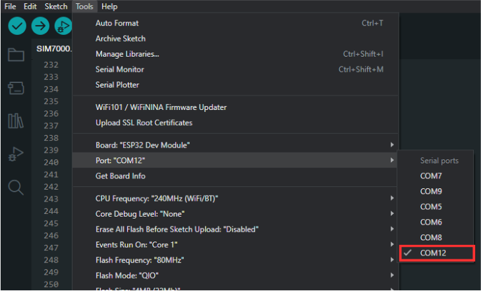Click Serial Monitor menu entry
The height and width of the screenshot is (291, 481).
(x=120, y=69)
